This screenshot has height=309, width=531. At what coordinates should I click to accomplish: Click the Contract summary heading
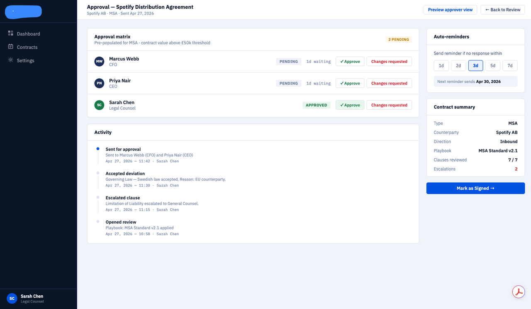pos(454,107)
